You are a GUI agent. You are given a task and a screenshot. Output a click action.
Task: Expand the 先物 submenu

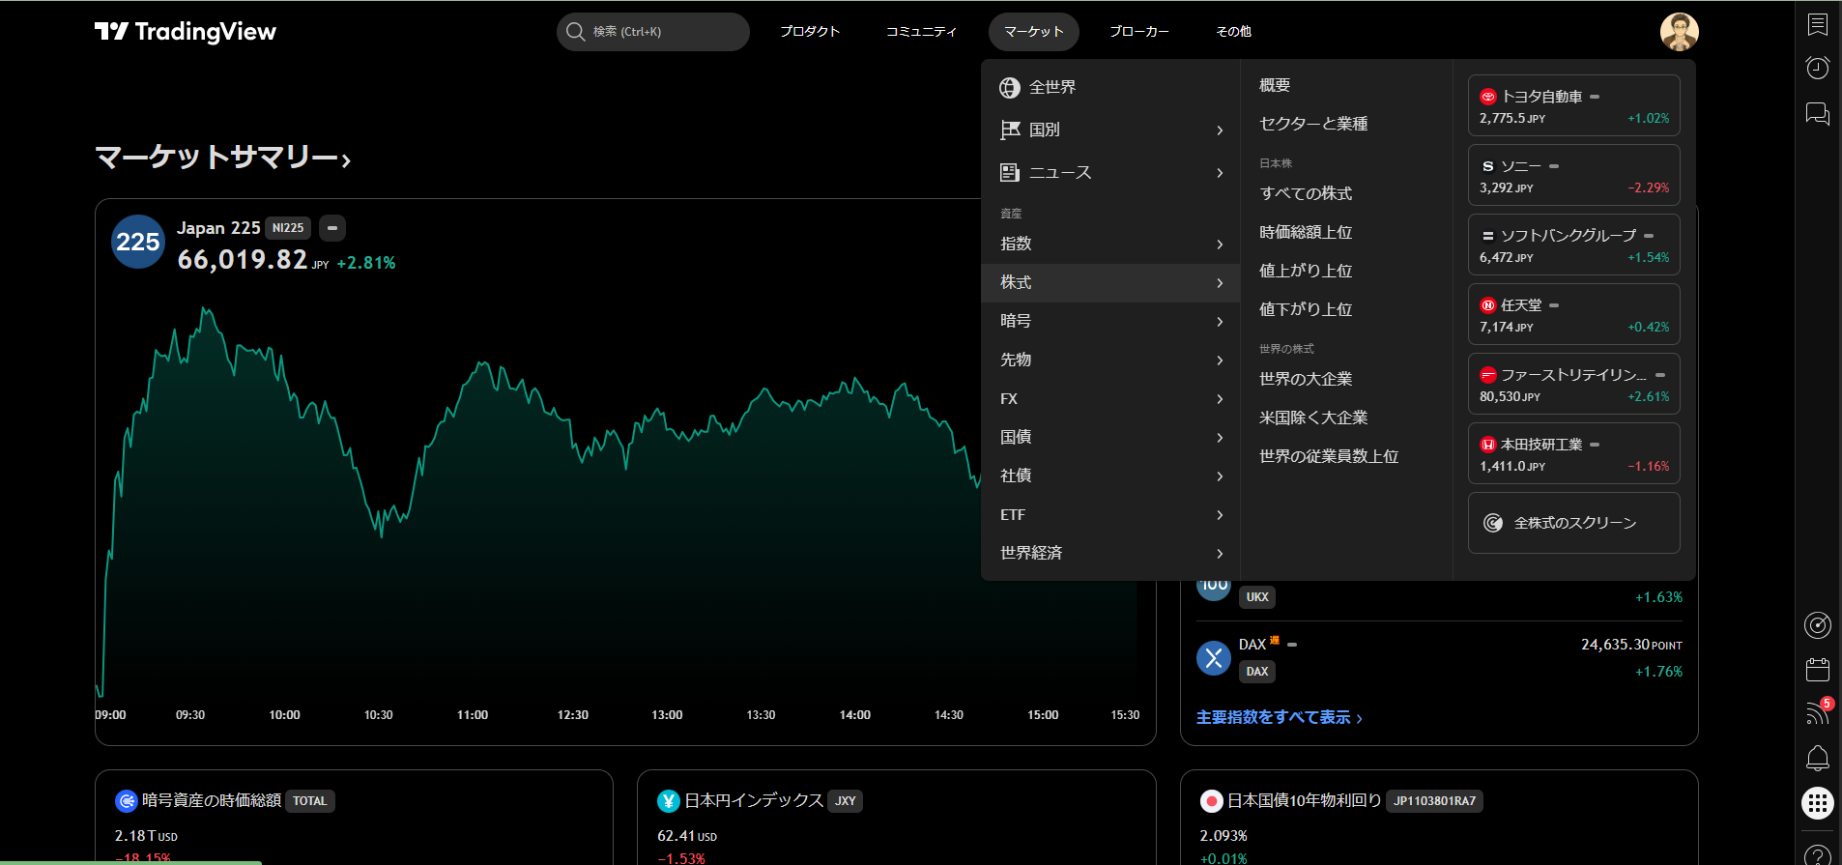point(1220,360)
